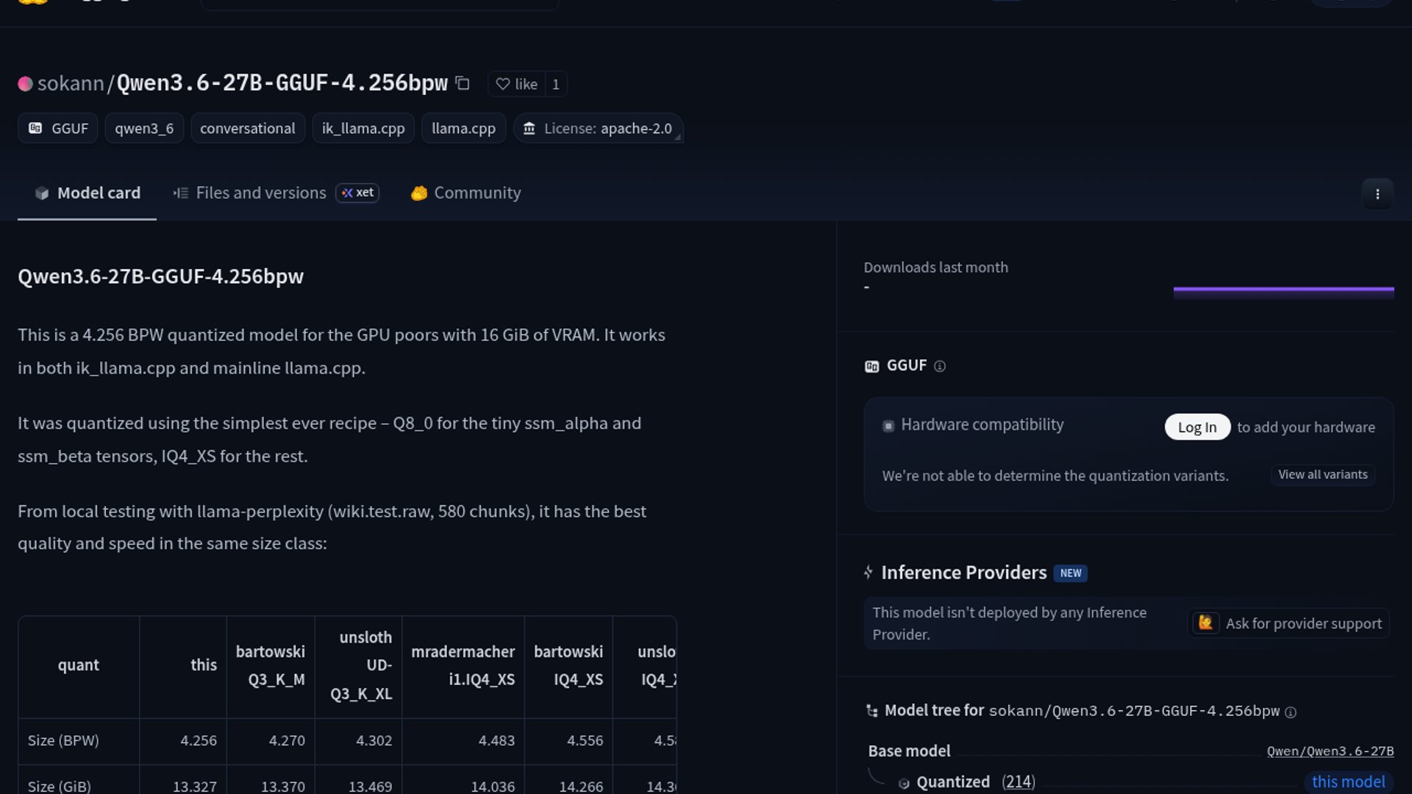Viewport: 1412px width, 794px height.
Task: Open the Quantized 214 models link
Action: point(1018,782)
